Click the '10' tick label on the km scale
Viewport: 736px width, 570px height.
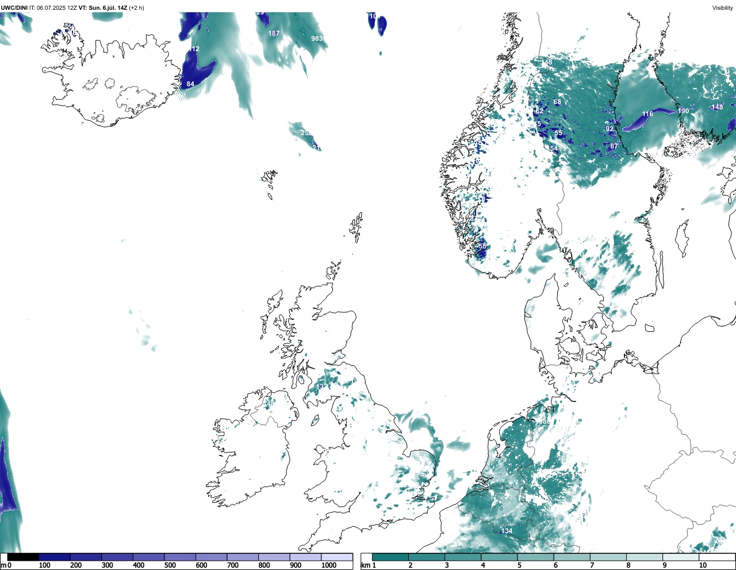click(x=703, y=565)
